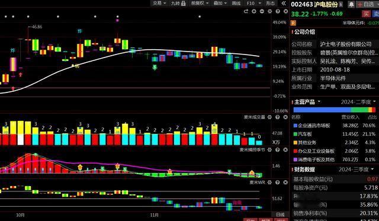The width and height of the screenshot is (379, 221).
Task: Click the refresh arrow icon on the main chart
Action: pyautogui.click(x=246, y=11)
